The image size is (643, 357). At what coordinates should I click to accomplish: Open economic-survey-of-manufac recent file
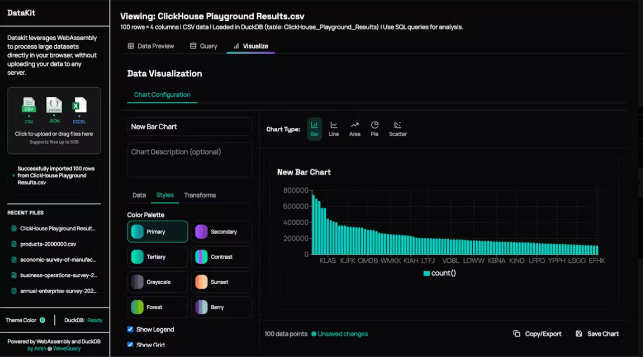[x=54, y=260]
